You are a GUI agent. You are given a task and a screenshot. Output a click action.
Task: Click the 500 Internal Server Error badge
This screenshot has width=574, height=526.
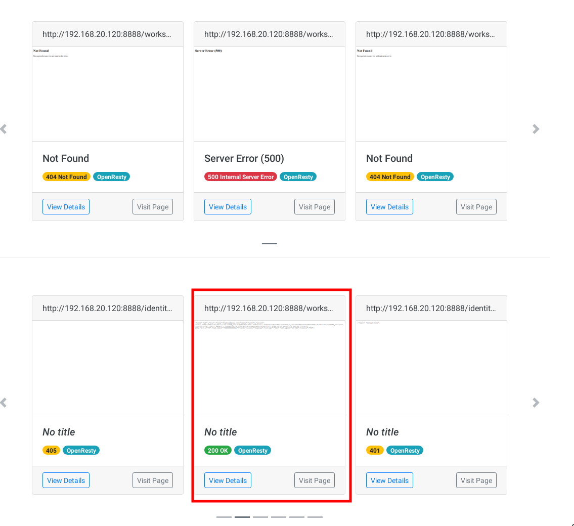pyautogui.click(x=241, y=177)
